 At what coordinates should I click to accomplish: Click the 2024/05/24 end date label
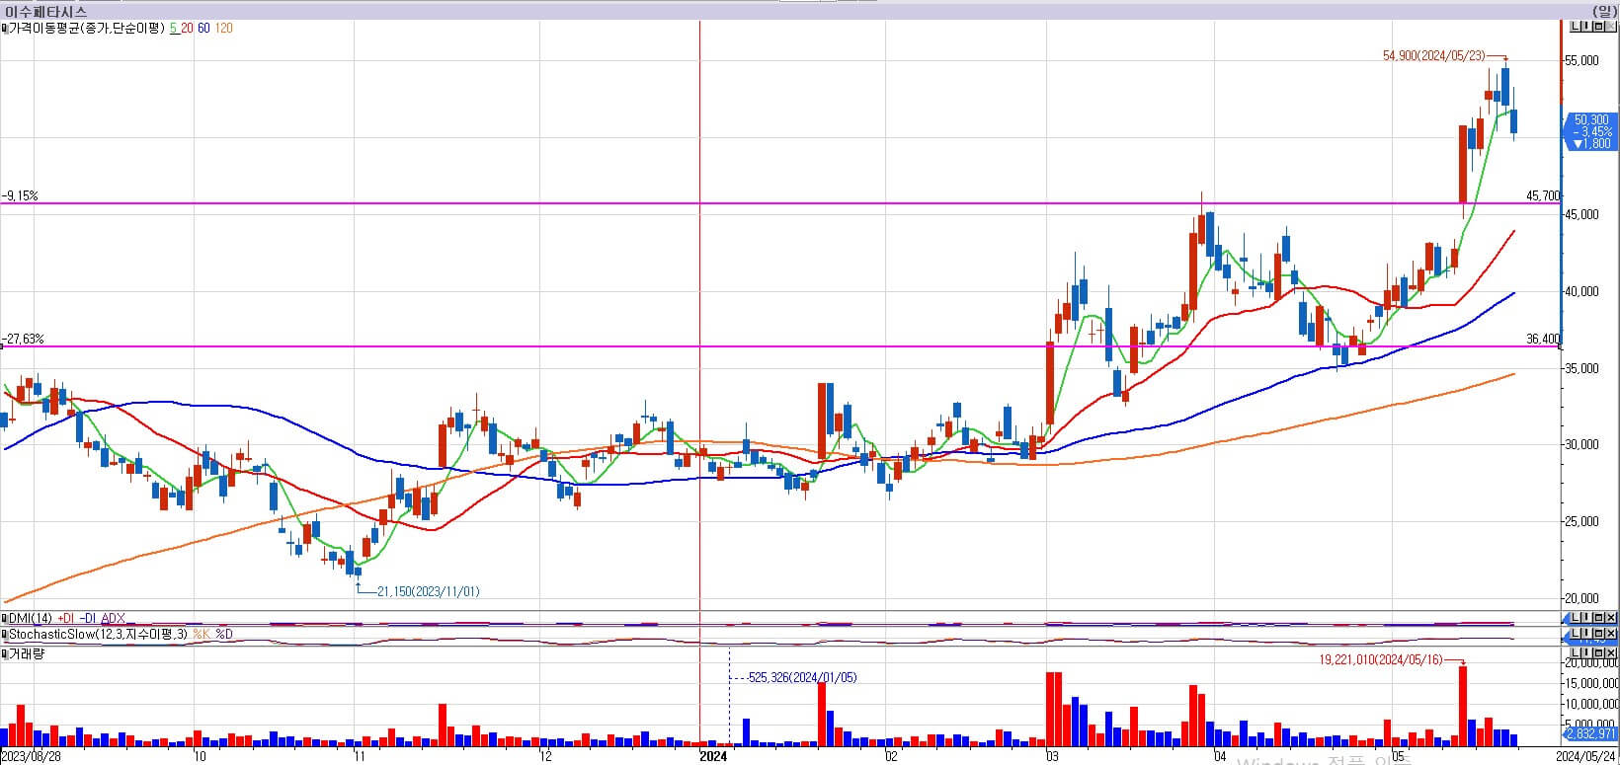click(x=1586, y=757)
